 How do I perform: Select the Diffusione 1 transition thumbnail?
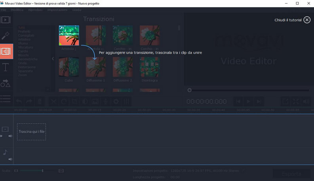pyautogui.click(x=96, y=67)
